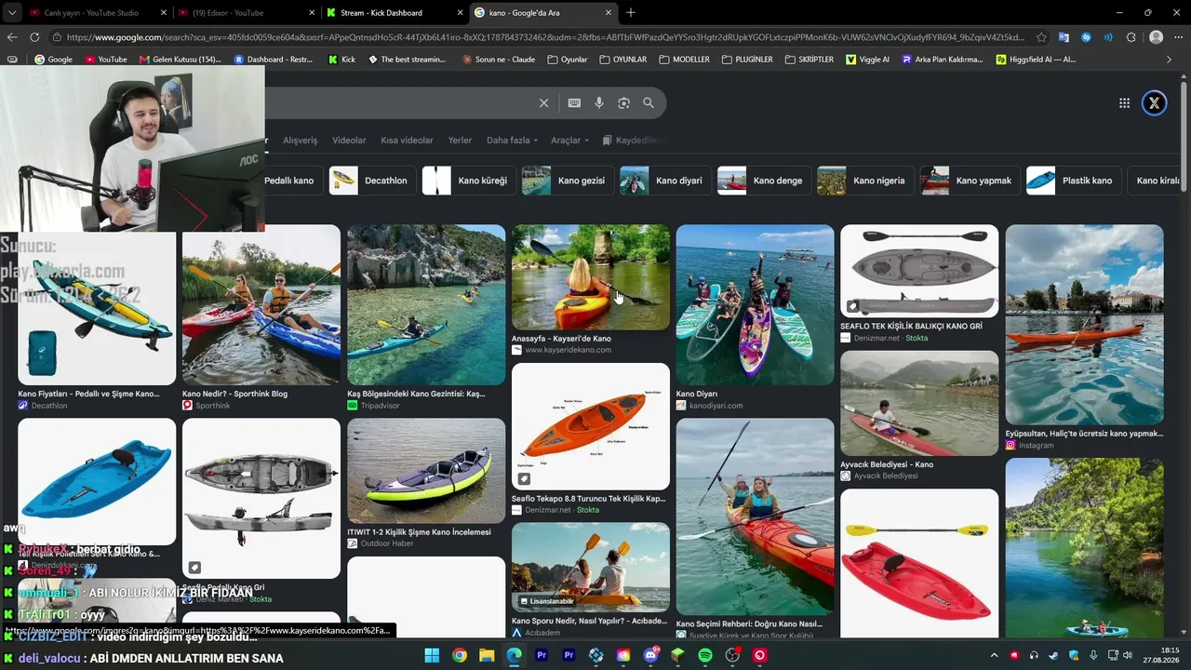Screen dimensions: 1191x670
Task: Select the Videolar search tab
Action: click(349, 141)
